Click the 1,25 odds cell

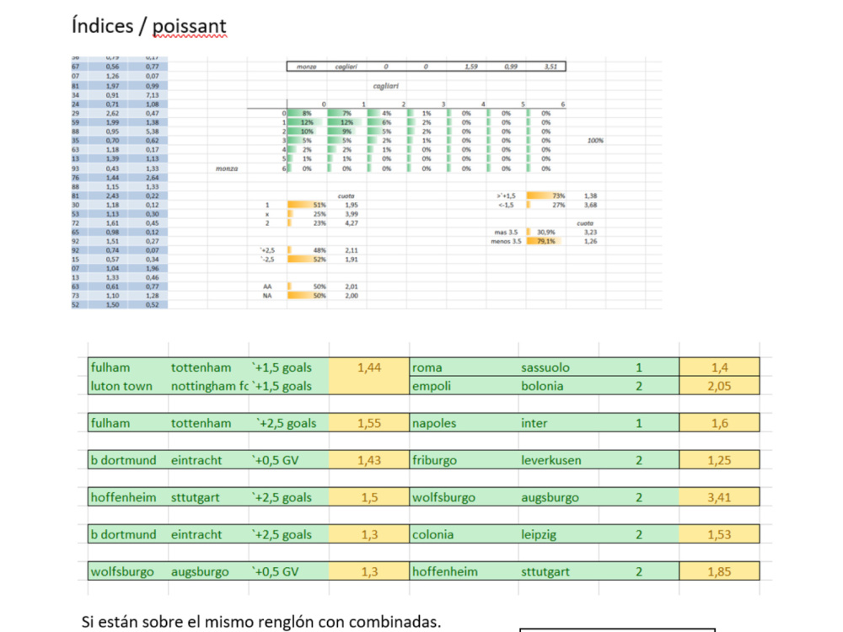pyautogui.click(x=719, y=460)
